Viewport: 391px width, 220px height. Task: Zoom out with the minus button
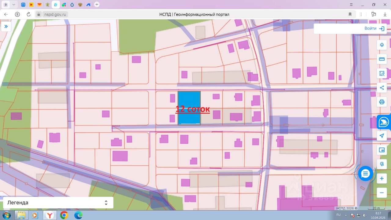(382, 193)
